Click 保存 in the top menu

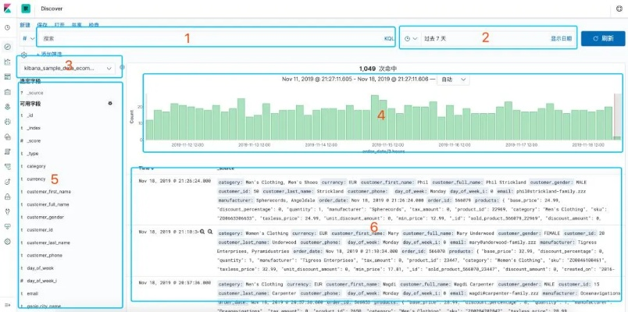coord(42,26)
